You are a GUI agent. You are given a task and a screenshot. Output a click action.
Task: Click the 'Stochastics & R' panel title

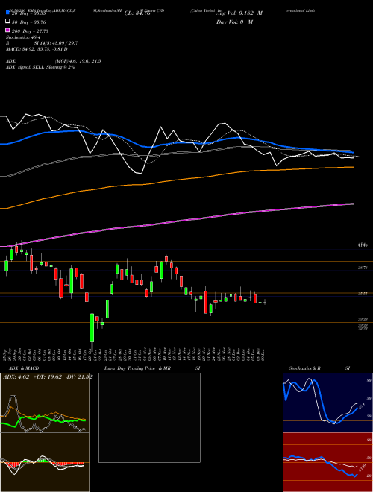(x=305, y=368)
